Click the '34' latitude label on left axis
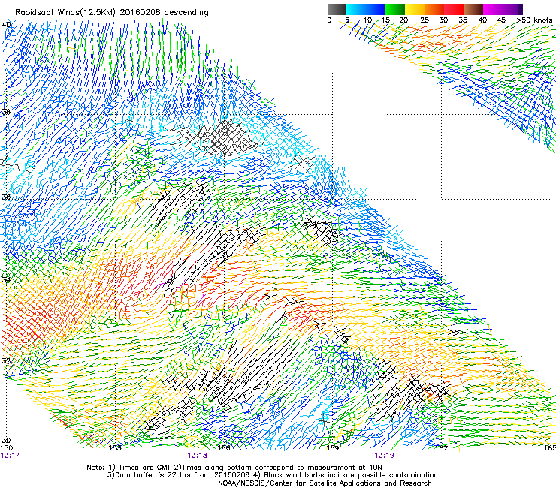556x488 pixels. coord(6,280)
